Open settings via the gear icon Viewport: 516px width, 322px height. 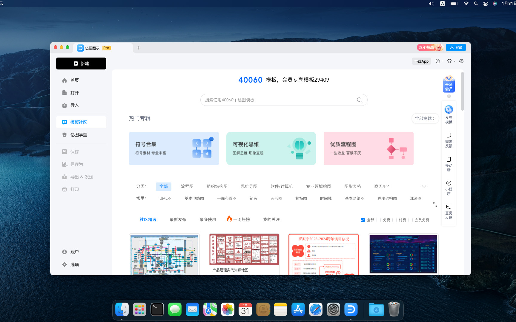tap(461, 61)
